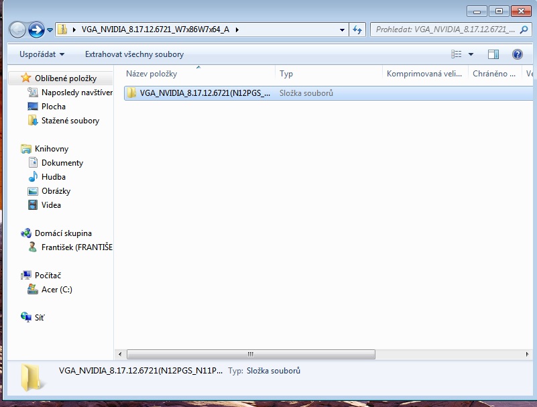Click the scrollbar right arrow
Viewport: 537px width, 407px height.
tap(528, 354)
